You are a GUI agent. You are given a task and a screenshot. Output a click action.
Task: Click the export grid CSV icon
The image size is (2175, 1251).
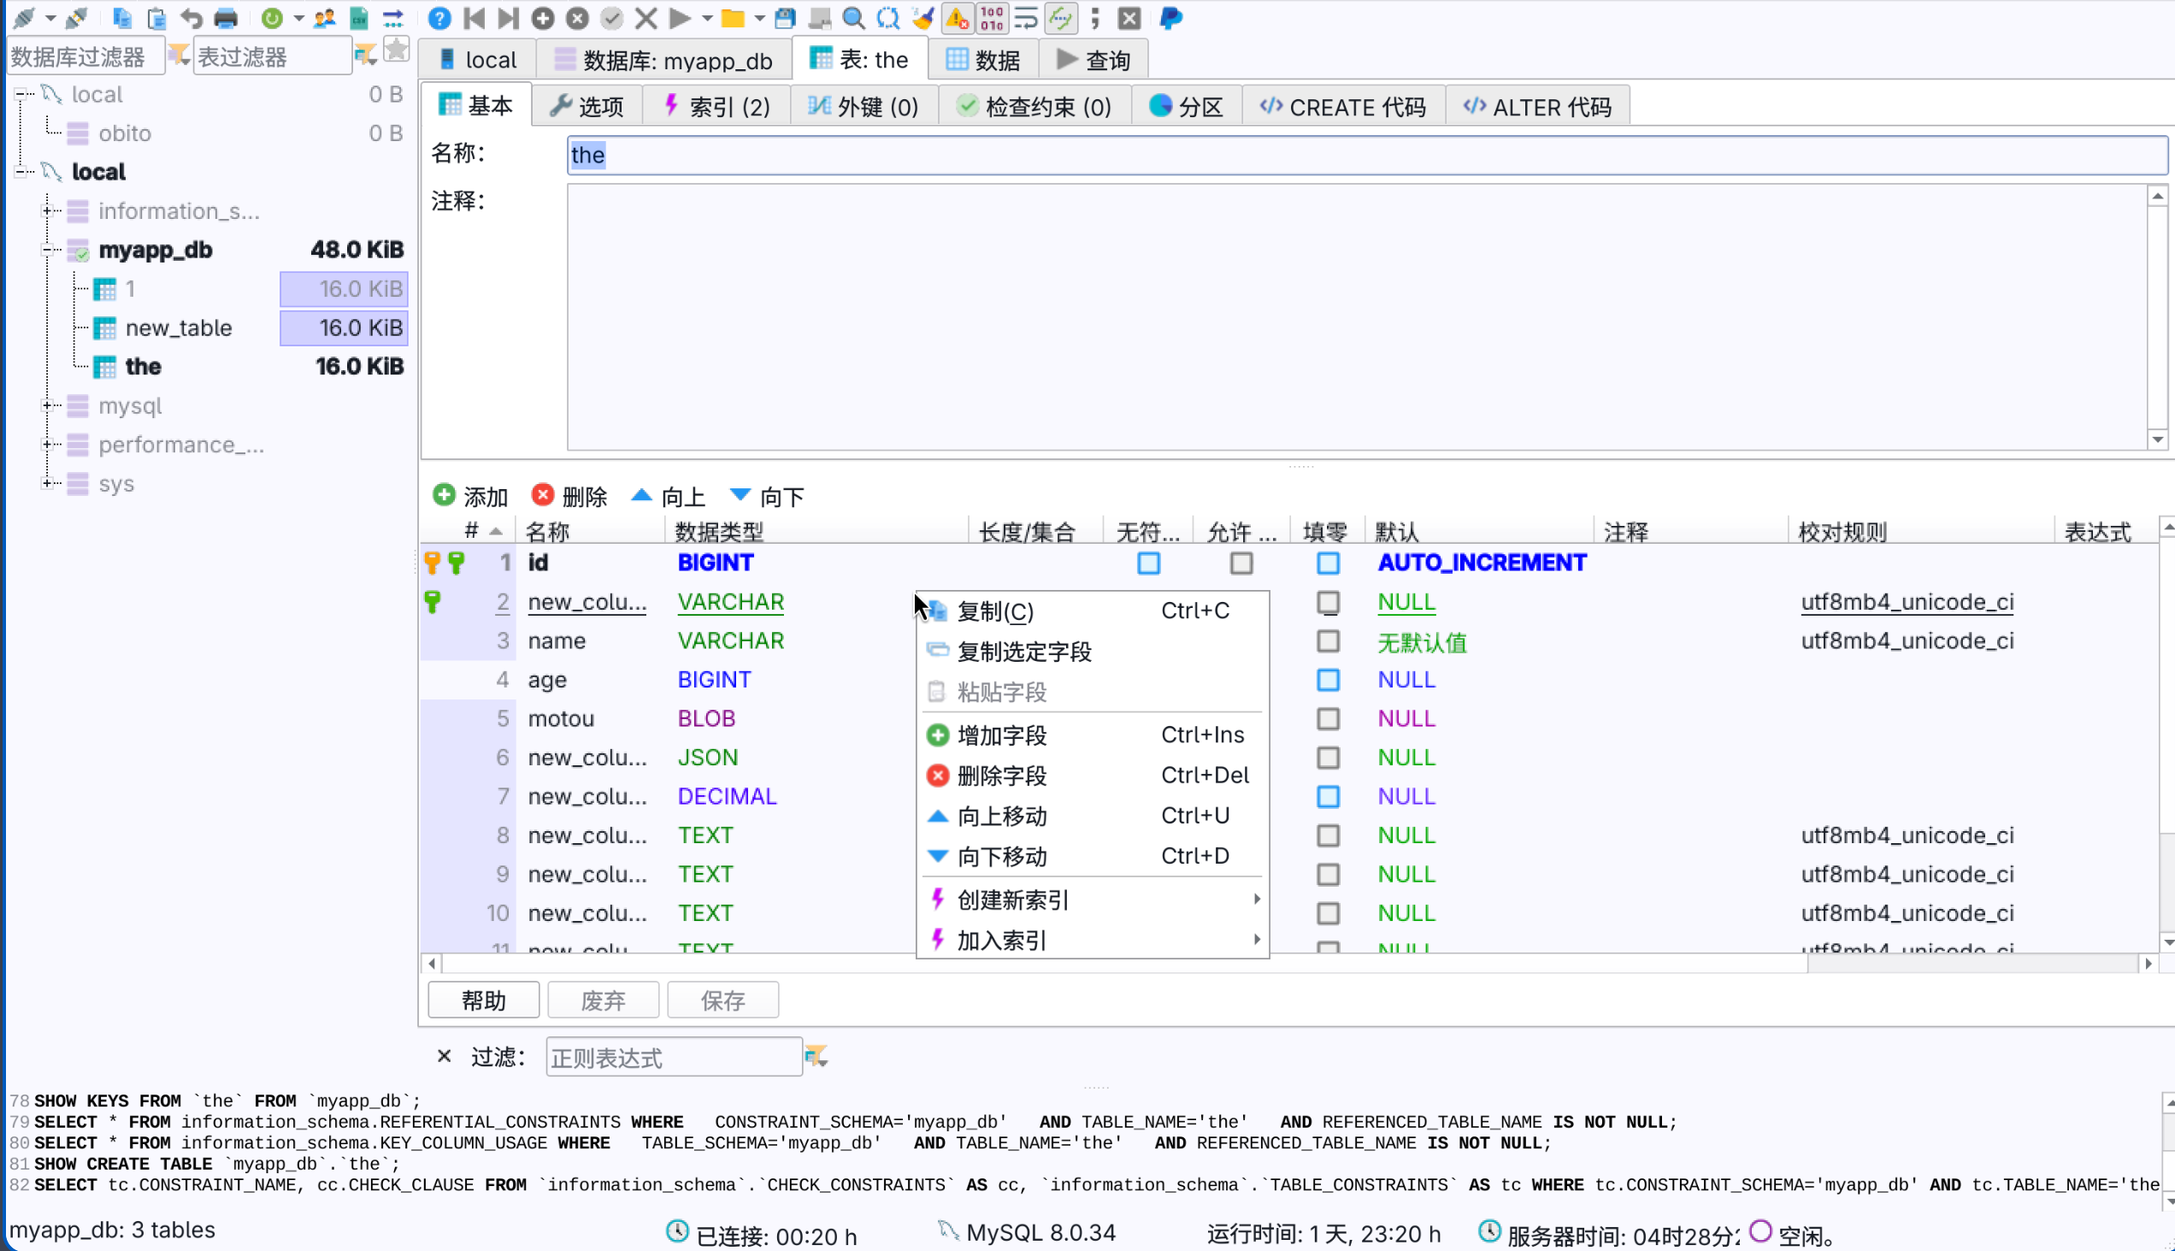coord(358,18)
